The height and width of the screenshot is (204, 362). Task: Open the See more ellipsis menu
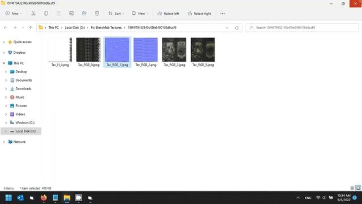(222, 14)
